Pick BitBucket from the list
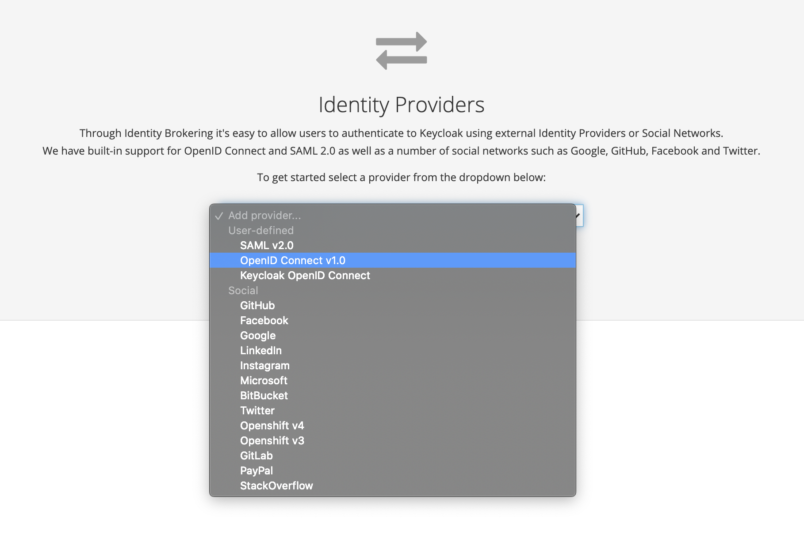804x538 pixels. 264,396
